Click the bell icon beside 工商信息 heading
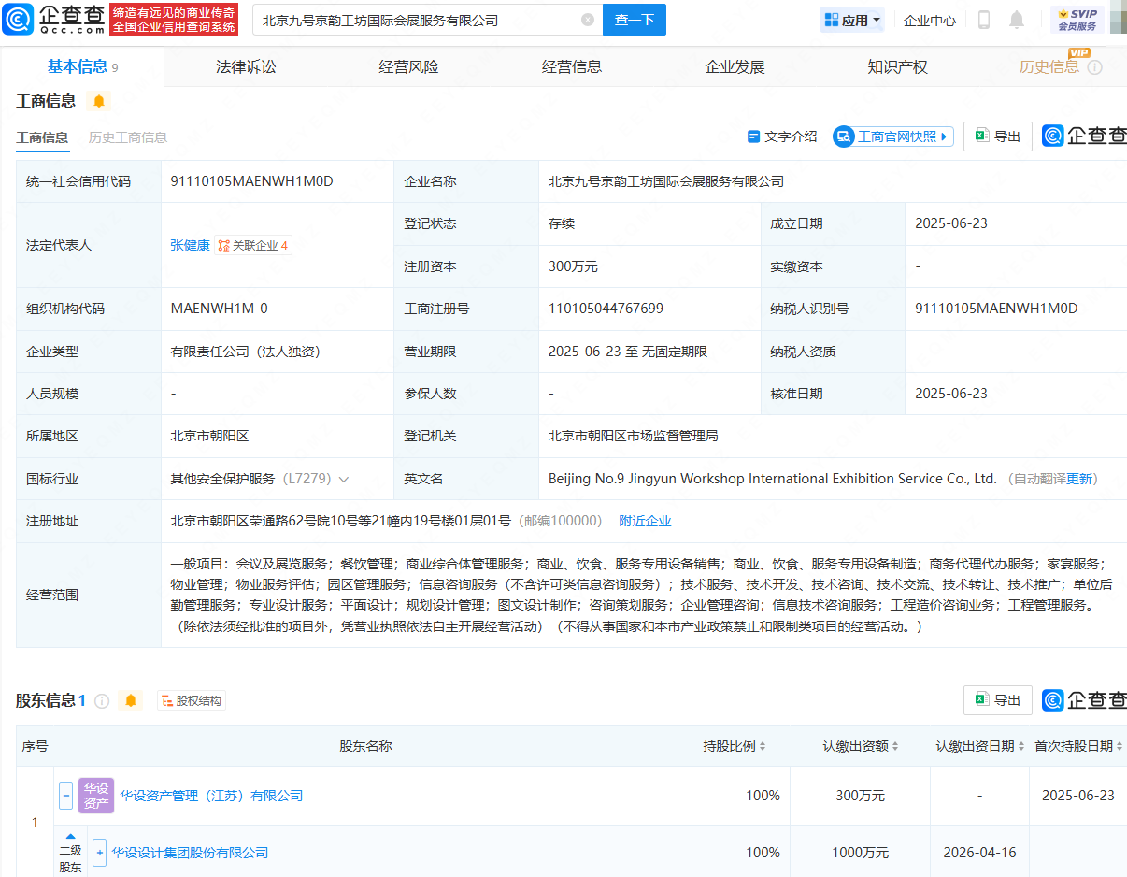Screen dimensions: 1127x877 coord(99,101)
